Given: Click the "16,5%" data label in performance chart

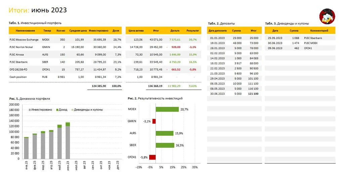Looking at the screenshot, I should 180,145.
